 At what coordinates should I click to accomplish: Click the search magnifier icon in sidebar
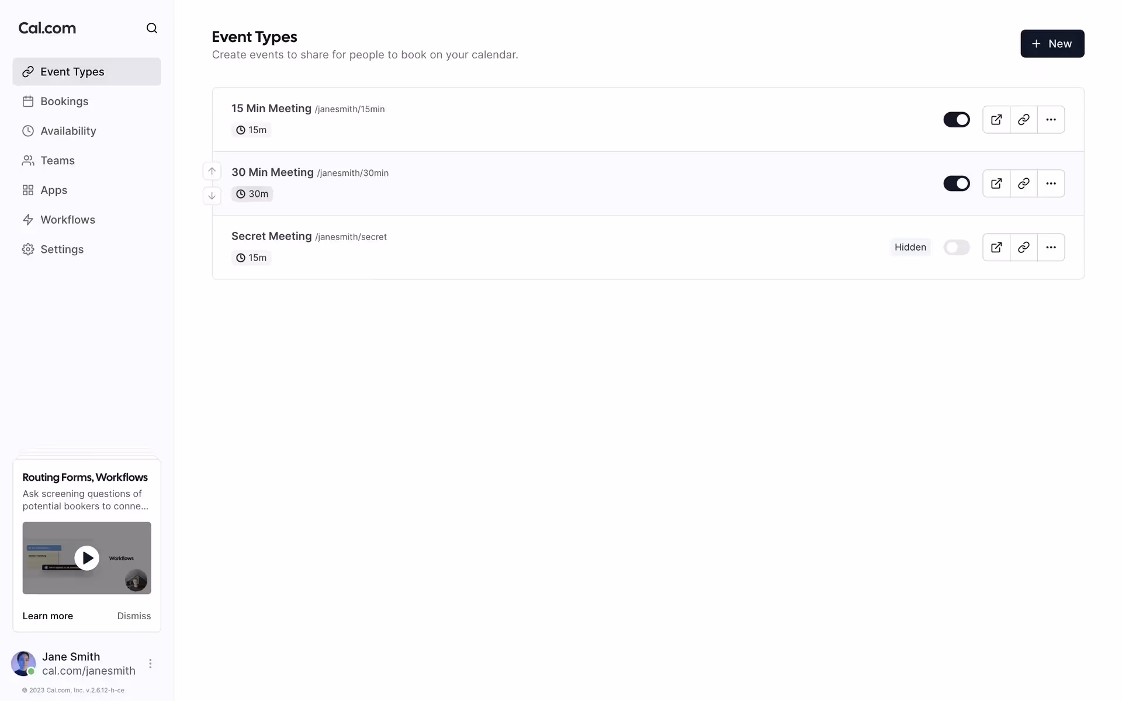pos(152,28)
